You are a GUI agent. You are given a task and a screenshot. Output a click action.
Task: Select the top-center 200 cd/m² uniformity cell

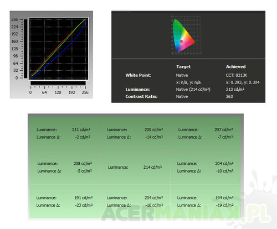[x=135, y=133]
